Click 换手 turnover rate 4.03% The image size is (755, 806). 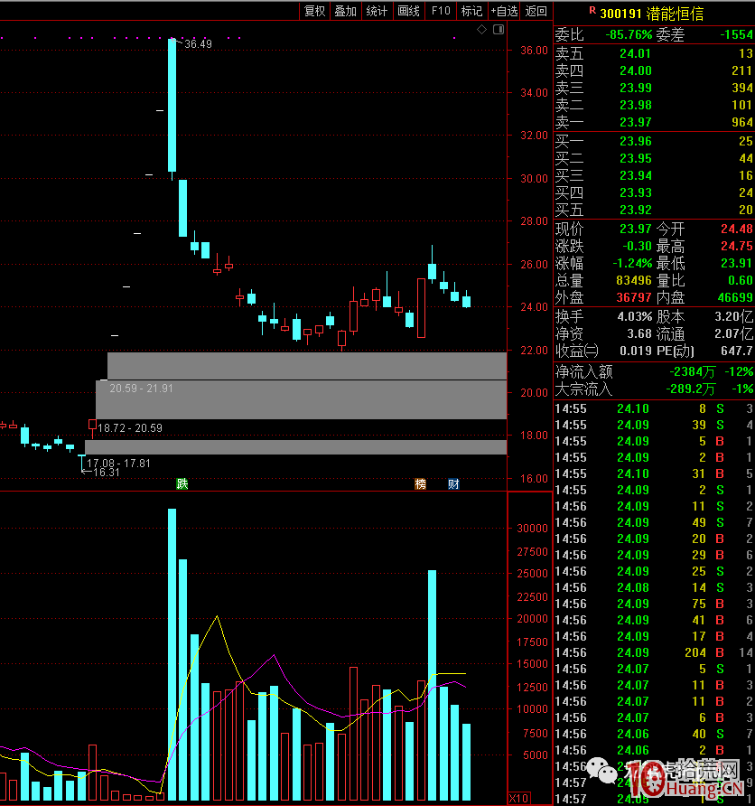635,316
